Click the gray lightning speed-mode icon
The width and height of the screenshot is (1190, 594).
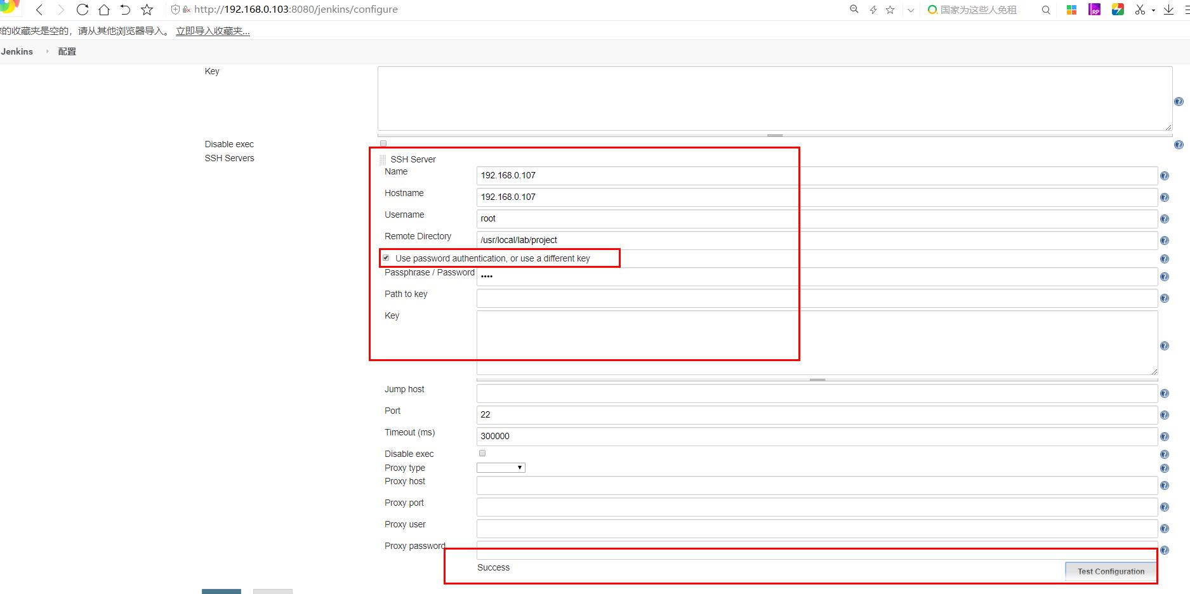pyautogui.click(x=873, y=10)
